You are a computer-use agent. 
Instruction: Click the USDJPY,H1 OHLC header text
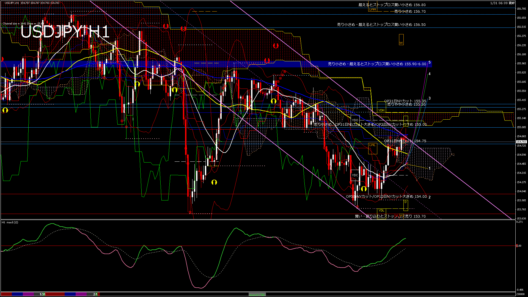point(32,3)
